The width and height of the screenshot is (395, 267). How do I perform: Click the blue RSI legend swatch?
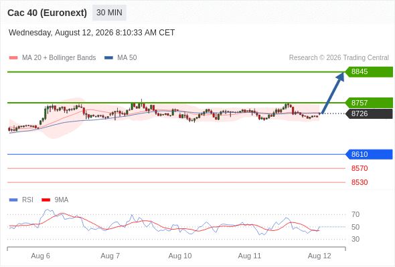[13, 200]
